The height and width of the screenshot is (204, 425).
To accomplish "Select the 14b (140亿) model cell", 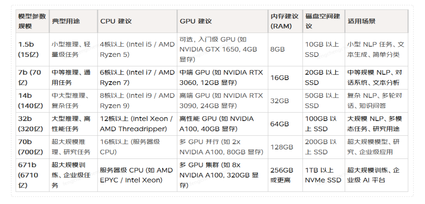I will [x=28, y=100].
